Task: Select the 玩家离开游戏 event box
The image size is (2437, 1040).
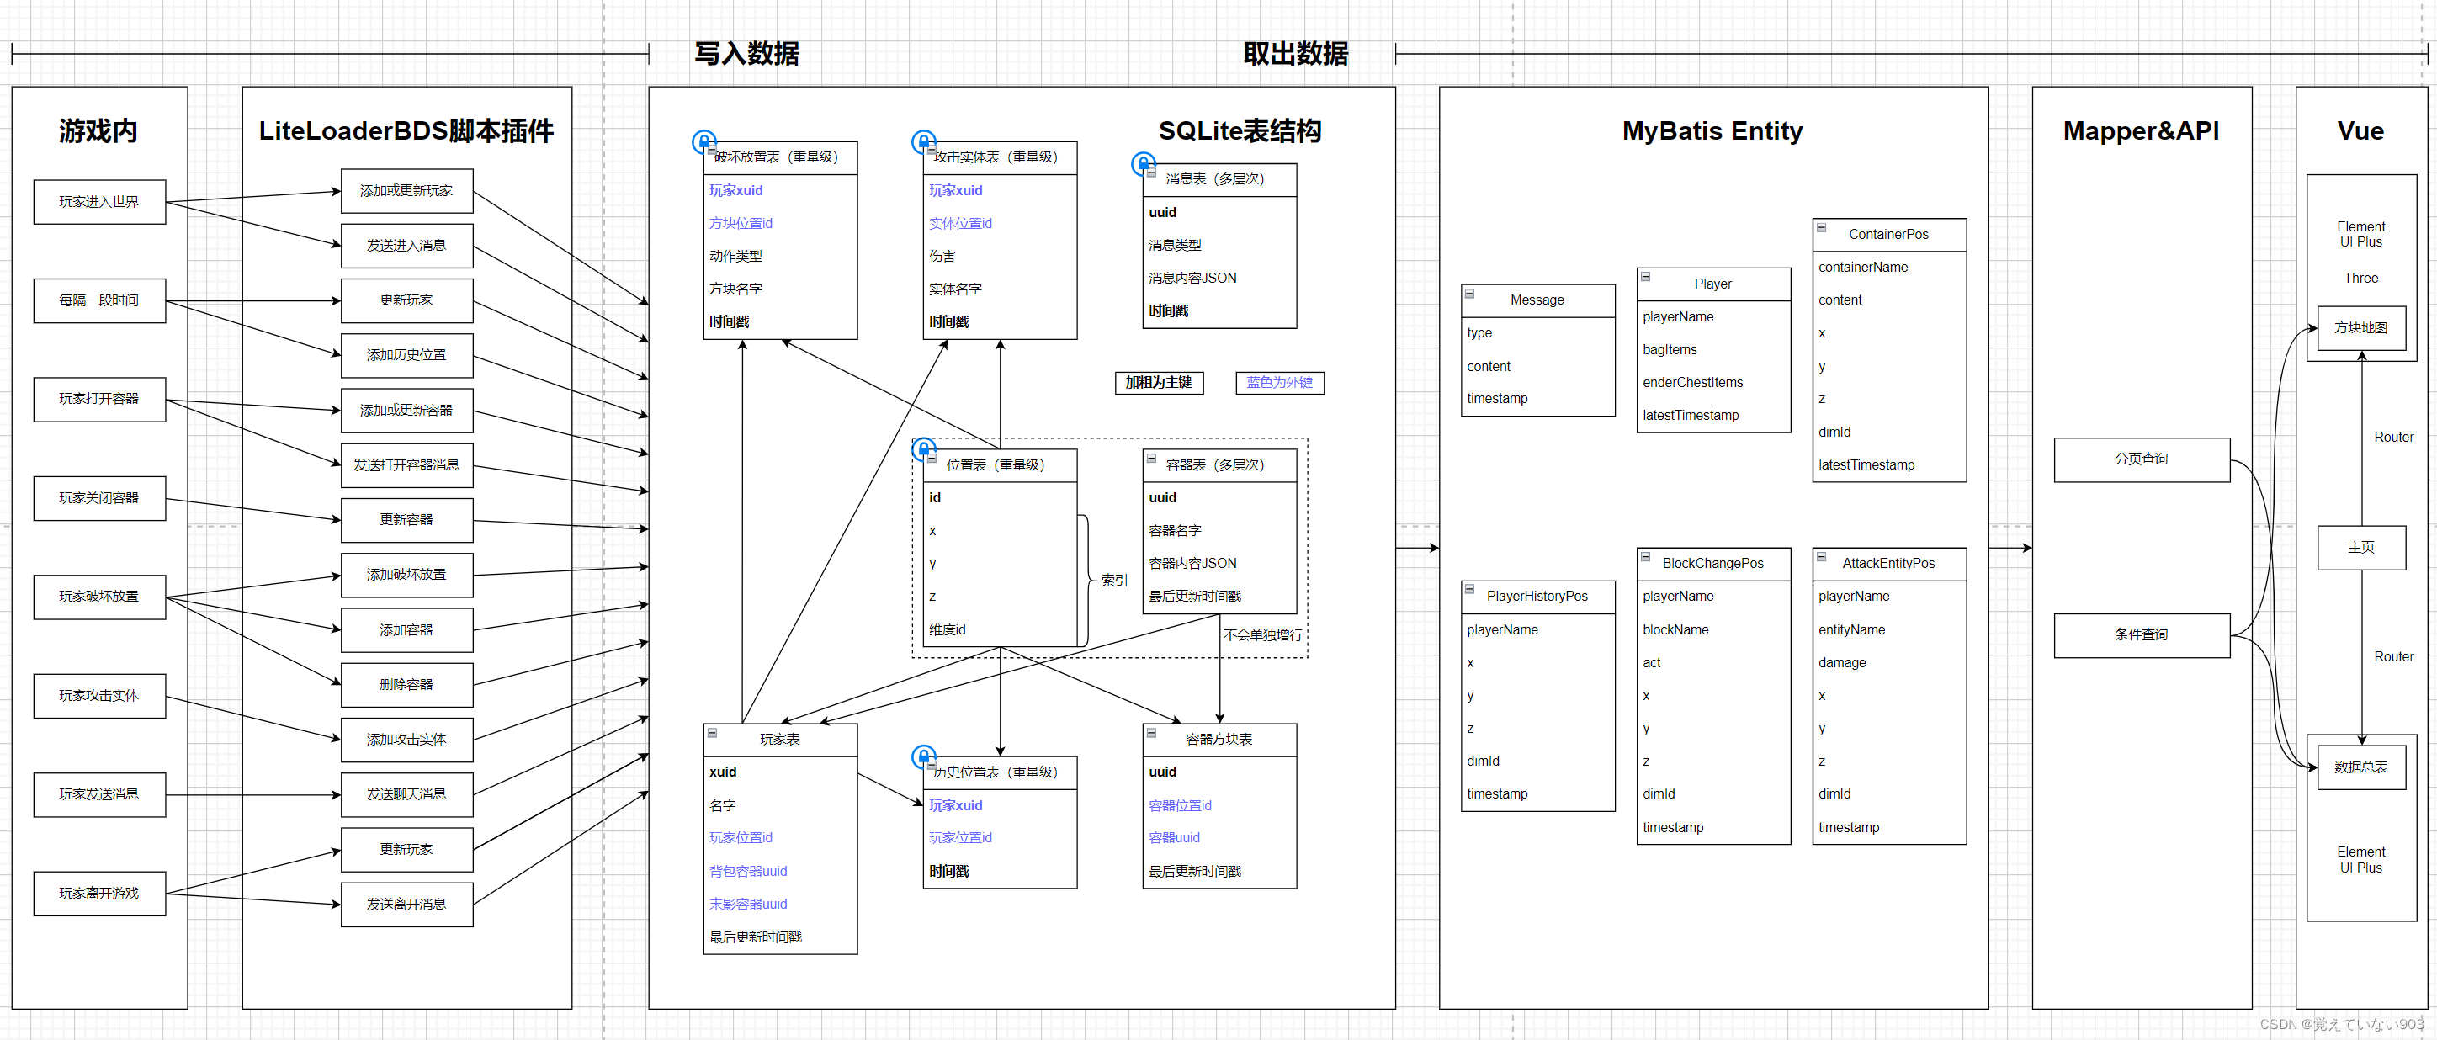Action: coord(99,894)
